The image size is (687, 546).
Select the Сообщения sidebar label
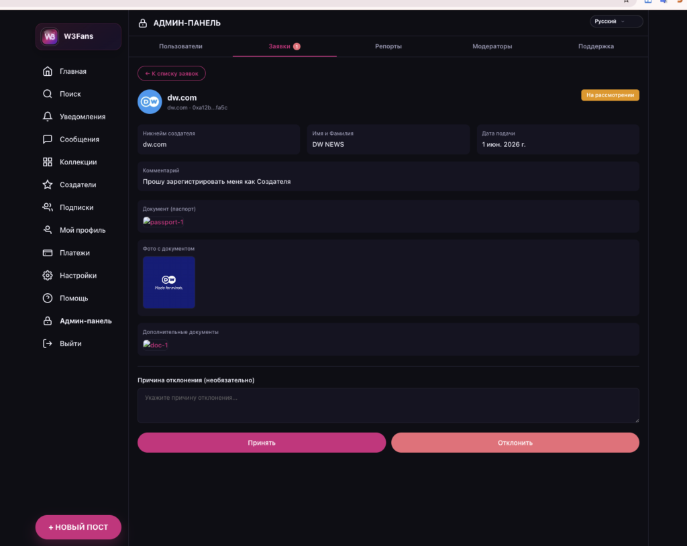tap(79, 140)
